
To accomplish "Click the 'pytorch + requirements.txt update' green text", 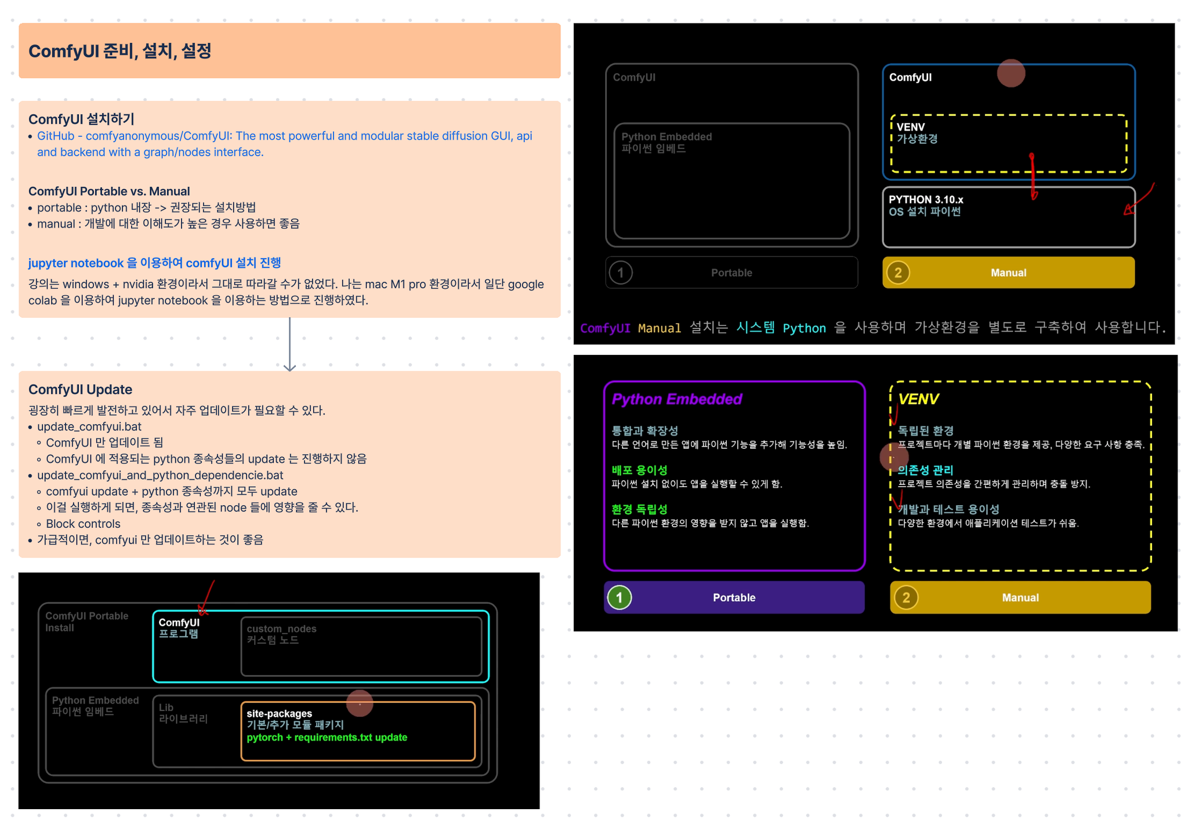I will [x=327, y=737].
